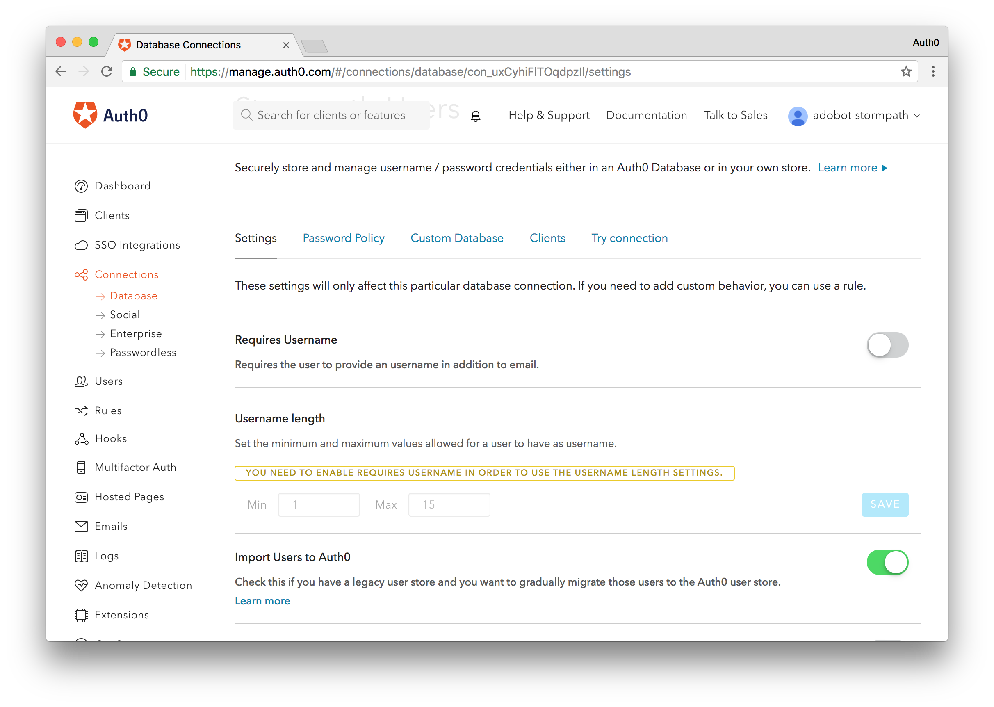Viewport: 994px width, 707px height.
Task: Enable the Requires Username toggle
Action: pyautogui.click(x=887, y=345)
